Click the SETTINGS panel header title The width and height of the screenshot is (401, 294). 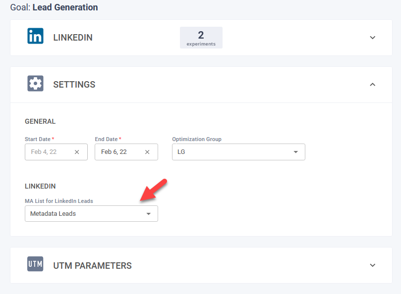click(x=74, y=85)
